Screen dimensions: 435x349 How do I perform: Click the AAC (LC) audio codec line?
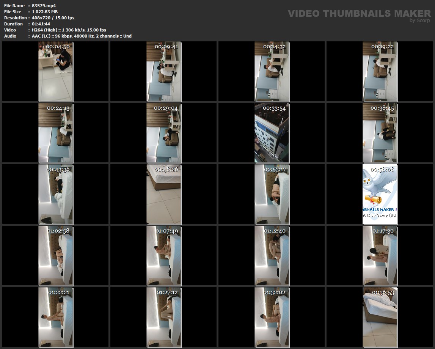pos(82,36)
